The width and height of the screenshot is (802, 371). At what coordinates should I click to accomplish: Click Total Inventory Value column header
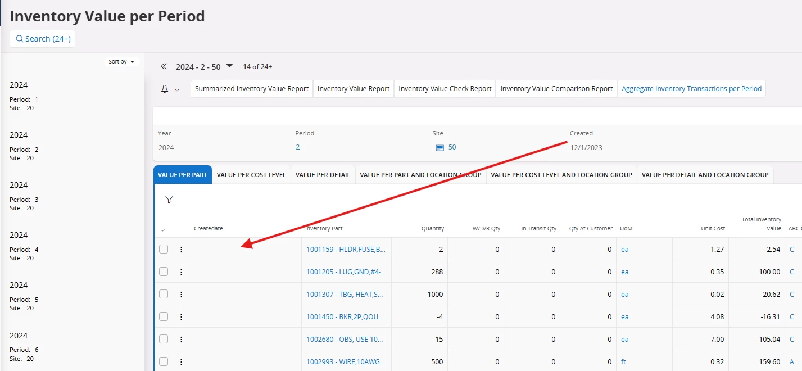point(762,224)
